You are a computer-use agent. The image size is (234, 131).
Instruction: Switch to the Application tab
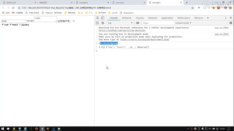167,18
